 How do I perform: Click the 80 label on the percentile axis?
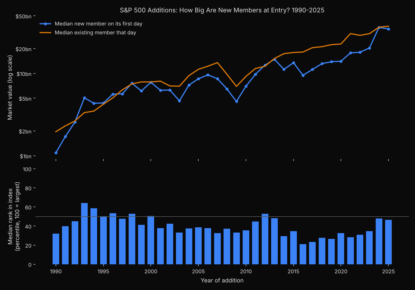click(28, 188)
